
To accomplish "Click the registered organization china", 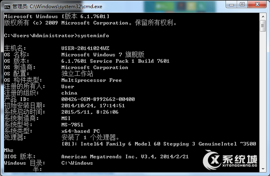I will (69, 93).
